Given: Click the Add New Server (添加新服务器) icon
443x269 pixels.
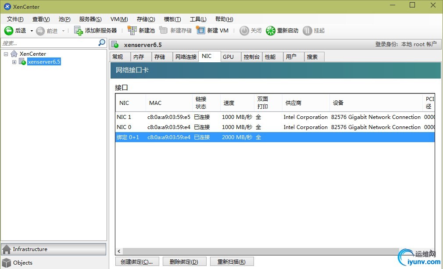Looking at the screenshot, I should tap(78, 31).
